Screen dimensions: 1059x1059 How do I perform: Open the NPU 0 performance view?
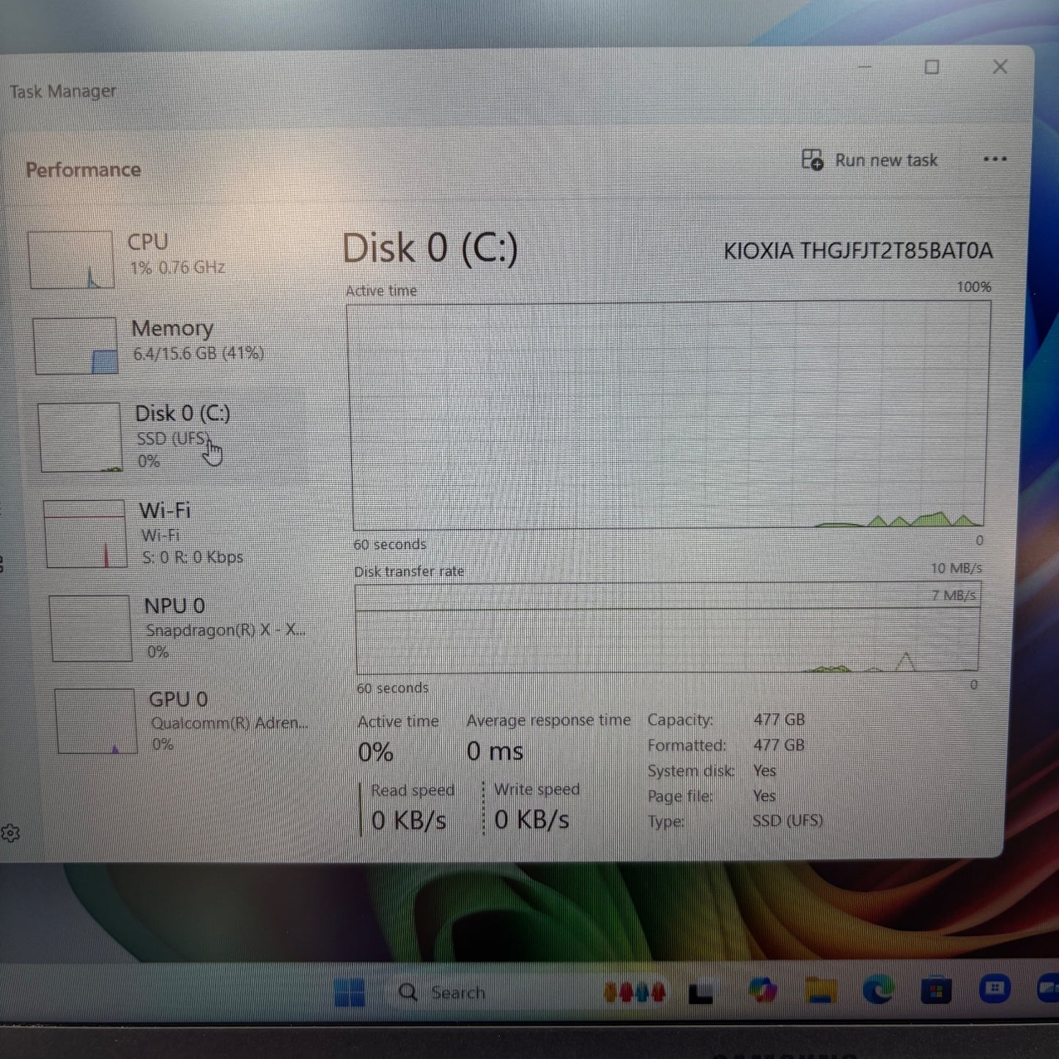click(x=174, y=627)
